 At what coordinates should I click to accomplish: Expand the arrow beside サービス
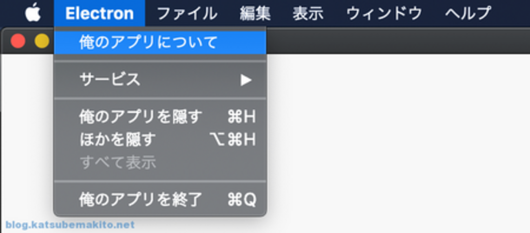245,80
